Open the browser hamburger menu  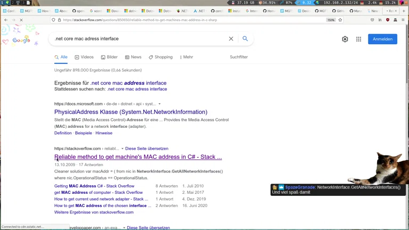403,20
